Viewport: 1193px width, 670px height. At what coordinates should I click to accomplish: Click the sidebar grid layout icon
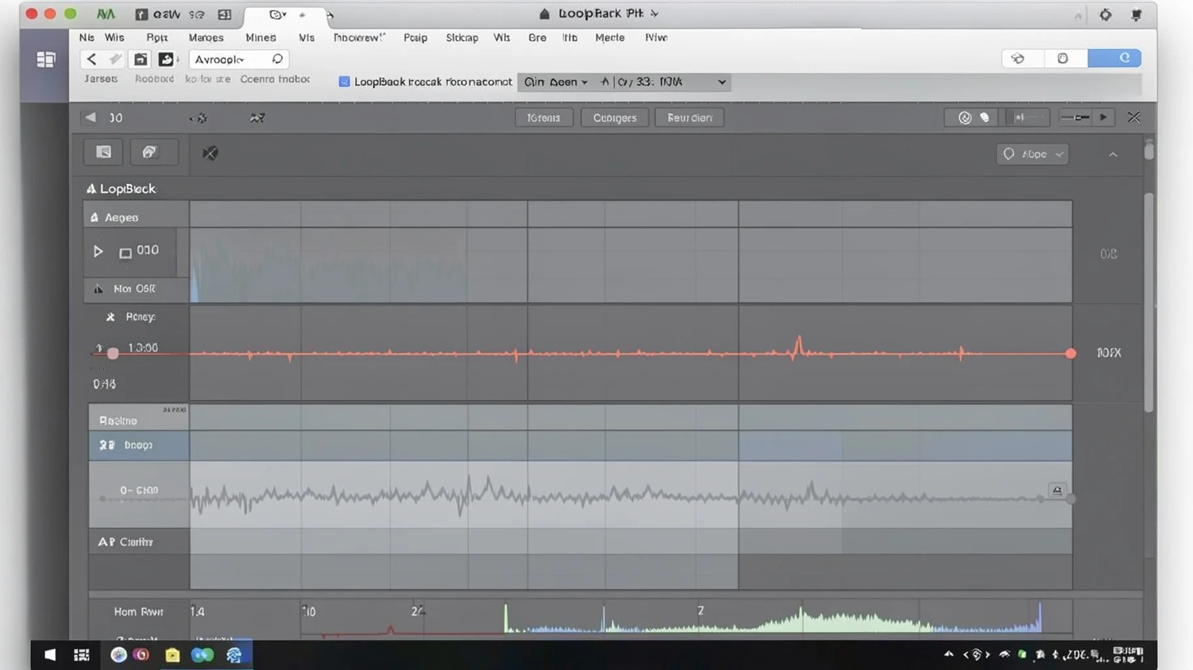coord(46,60)
